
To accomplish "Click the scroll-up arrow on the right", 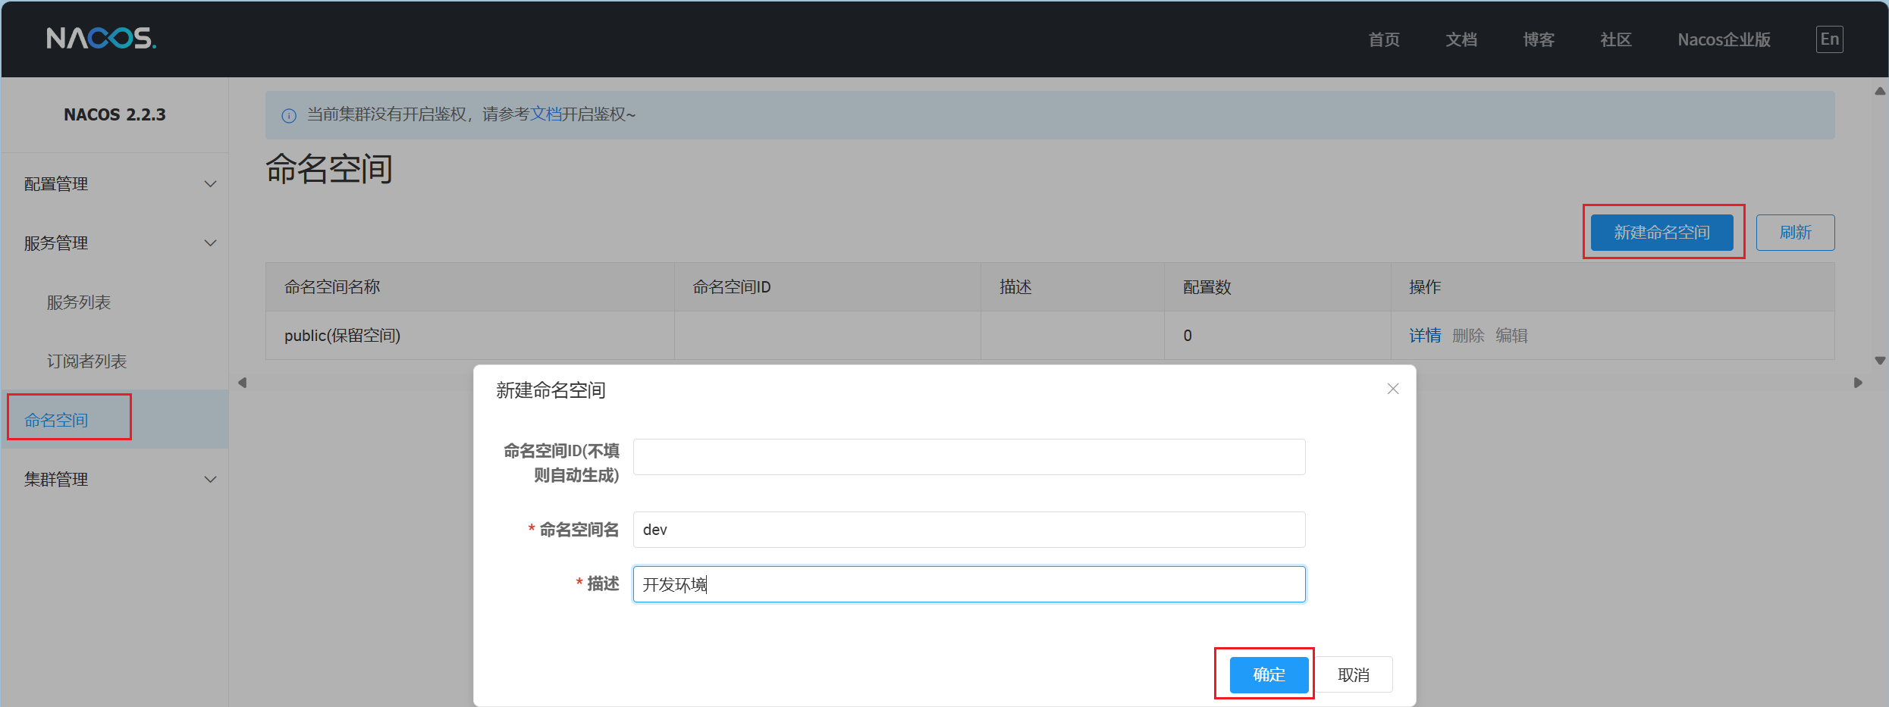I will click(1880, 91).
